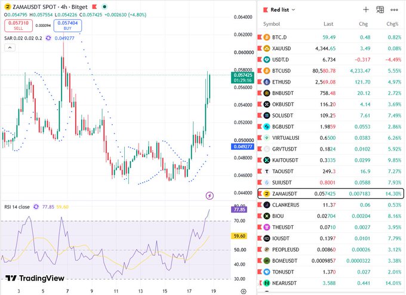
Task: Add symbol with the plus icon
Action: point(366,10)
